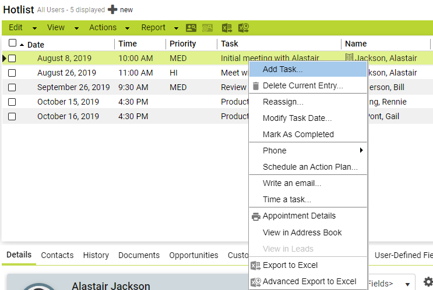Choose Reassign from context menu

308,102
